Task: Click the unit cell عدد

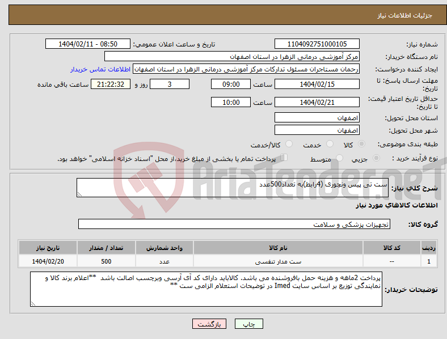Action: [x=165, y=261]
